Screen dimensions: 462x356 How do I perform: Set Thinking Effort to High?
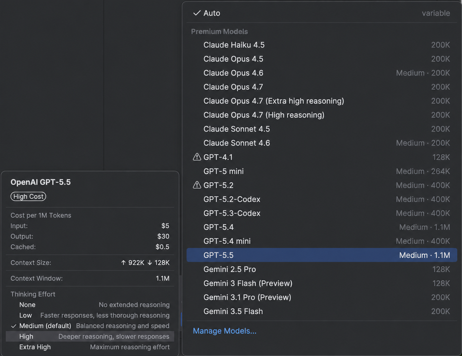(x=90, y=337)
